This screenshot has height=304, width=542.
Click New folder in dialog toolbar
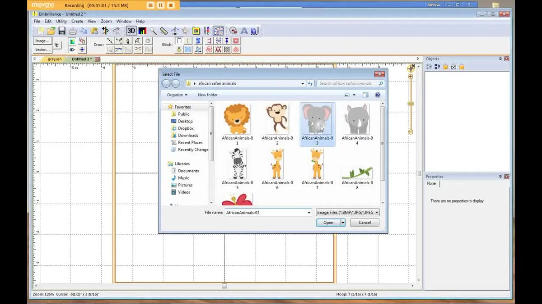coord(207,95)
